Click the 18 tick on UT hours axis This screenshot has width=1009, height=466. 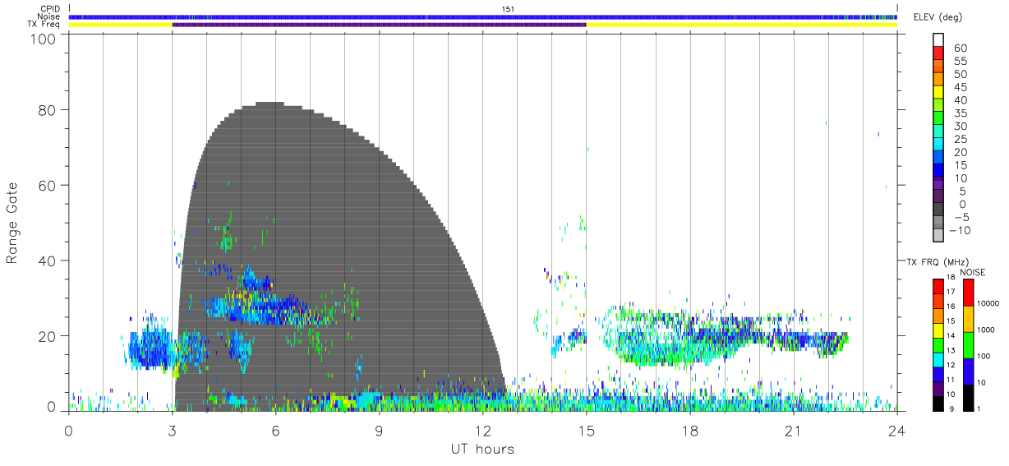[x=690, y=430]
